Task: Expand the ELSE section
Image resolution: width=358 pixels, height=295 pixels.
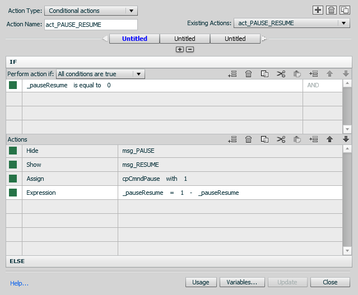Action: pos(179,261)
